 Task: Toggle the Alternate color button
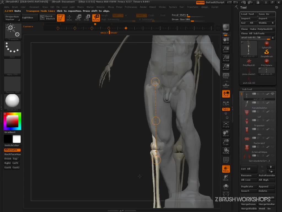12,150
